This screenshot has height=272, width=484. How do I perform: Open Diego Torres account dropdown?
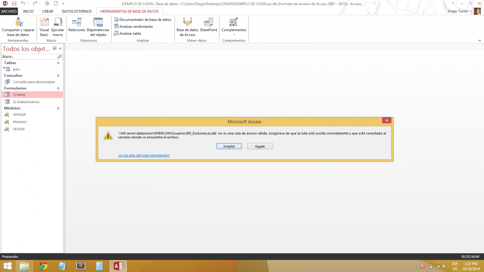460,11
